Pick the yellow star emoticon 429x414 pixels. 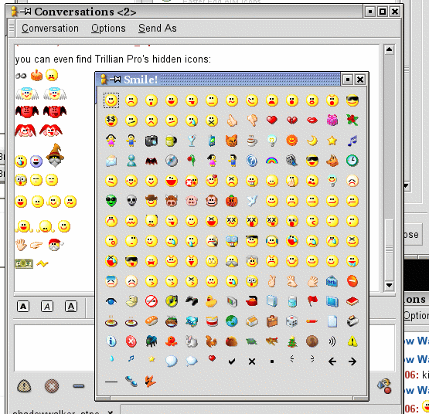pyautogui.click(x=332, y=141)
